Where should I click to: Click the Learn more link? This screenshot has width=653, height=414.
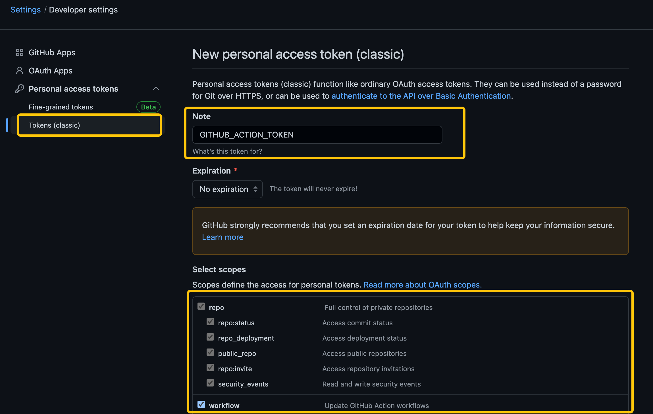[x=222, y=237]
